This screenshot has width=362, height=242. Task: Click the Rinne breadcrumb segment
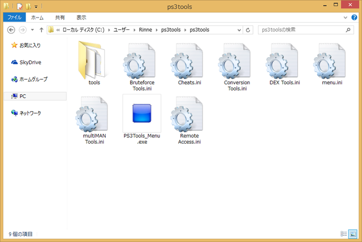pyautogui.click(x=145, y=30)
